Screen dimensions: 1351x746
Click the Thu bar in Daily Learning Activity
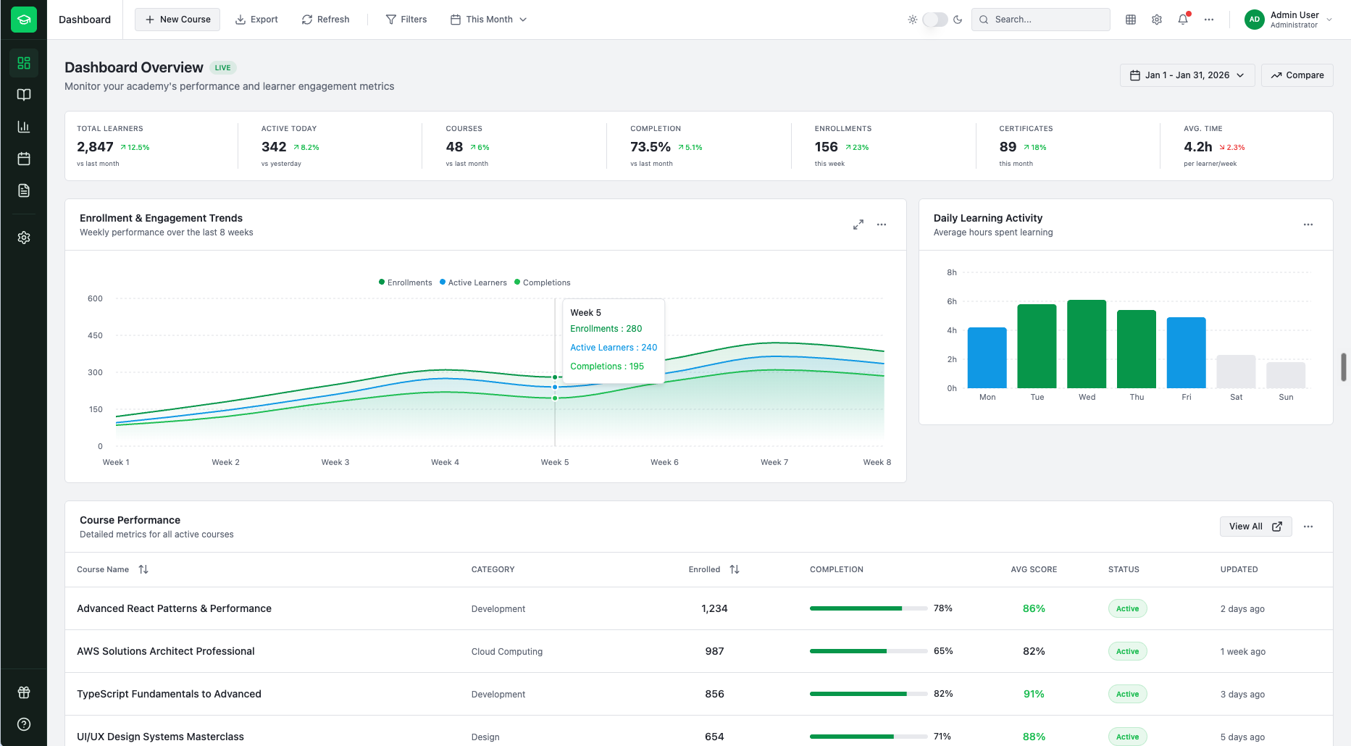coord(1137,349)
